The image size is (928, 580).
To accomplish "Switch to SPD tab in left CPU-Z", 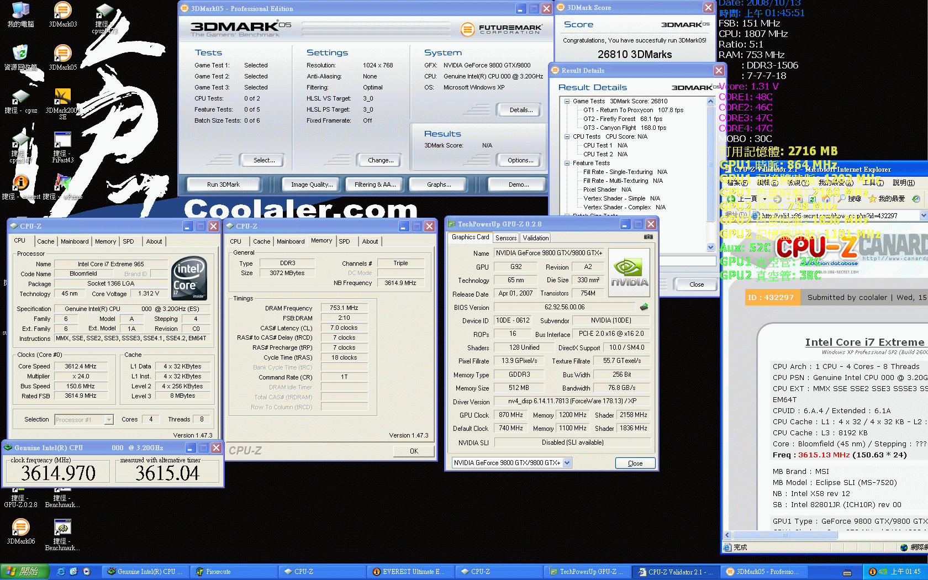I will pos(128,241).
